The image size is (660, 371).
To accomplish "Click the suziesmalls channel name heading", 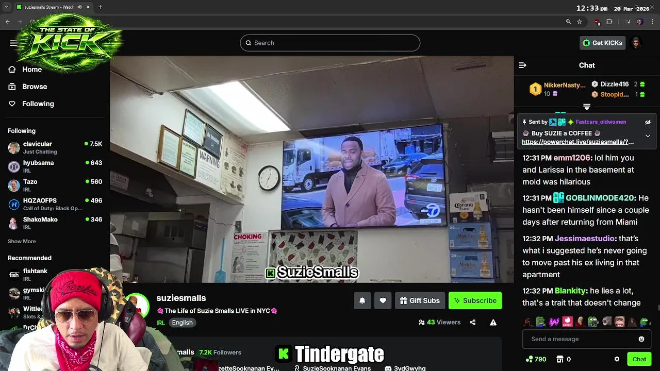I will [x=181, y=298].
